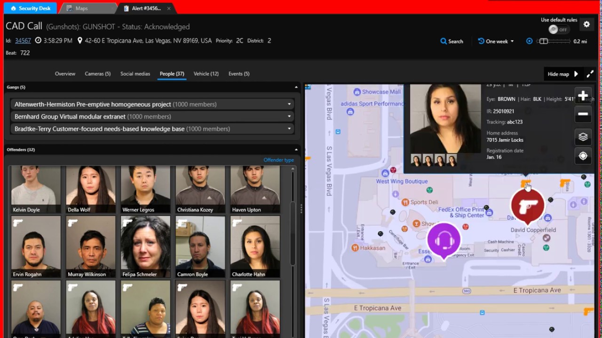This screenshot has width=602, height=338.
Task: Click the Showcase Mall shopping icon on the map
Action: (357, 92)
